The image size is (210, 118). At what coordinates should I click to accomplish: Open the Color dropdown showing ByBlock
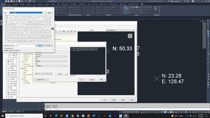click(51, 66)
